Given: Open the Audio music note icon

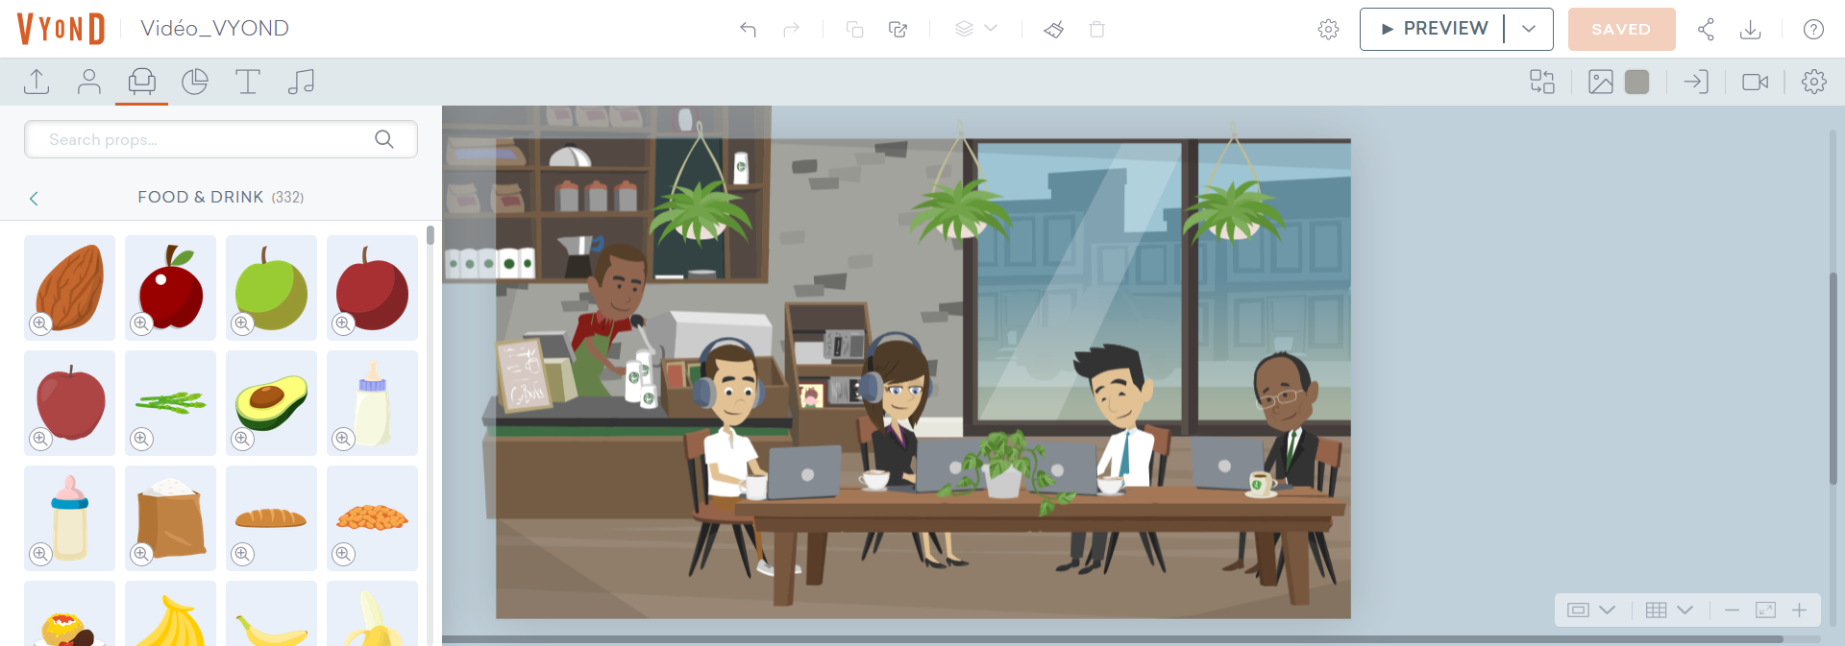Looking at the screenshot, I should pyautogui.click(x=301, y=82).
